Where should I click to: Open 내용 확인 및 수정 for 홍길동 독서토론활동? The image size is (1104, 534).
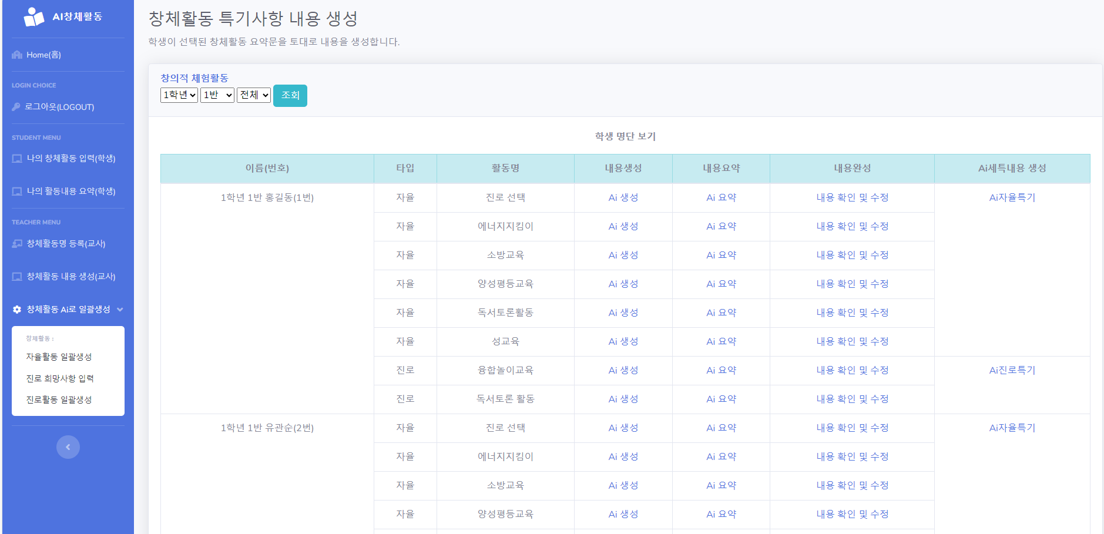(853, 313)
